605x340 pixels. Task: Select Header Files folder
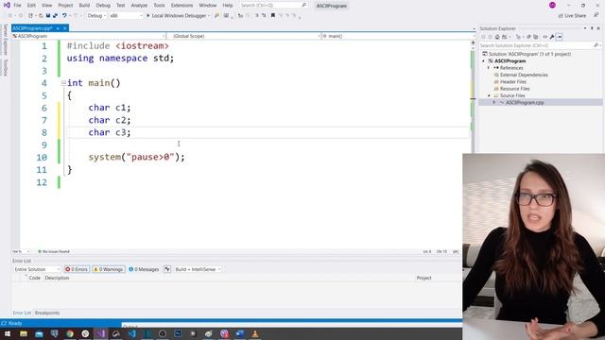click(512, 82)
